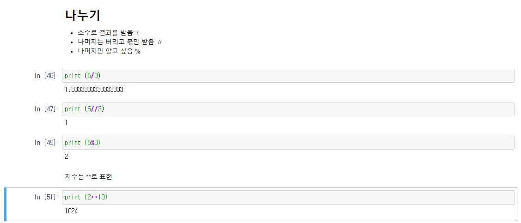The width and height of the screenshot is (521, 223).
Task: Click the output 2 below print (5%3)
Action: 67,157
